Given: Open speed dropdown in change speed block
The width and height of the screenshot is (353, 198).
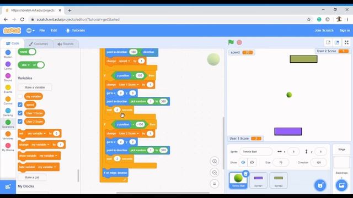Looking at the screenshot, I should click(x=125, y=61).
